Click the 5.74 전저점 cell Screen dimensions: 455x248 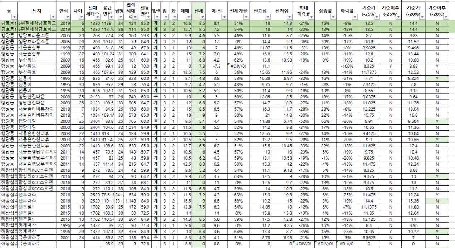[282, 121]
